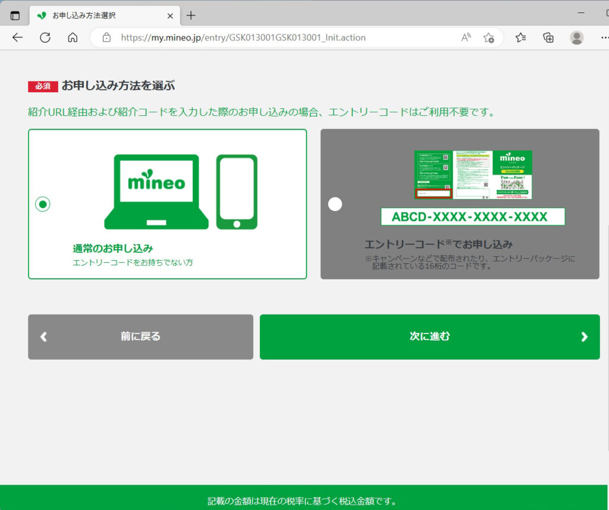Click the red 必須 badge
This screenshot has height=510, width=609.
point(43,86)
